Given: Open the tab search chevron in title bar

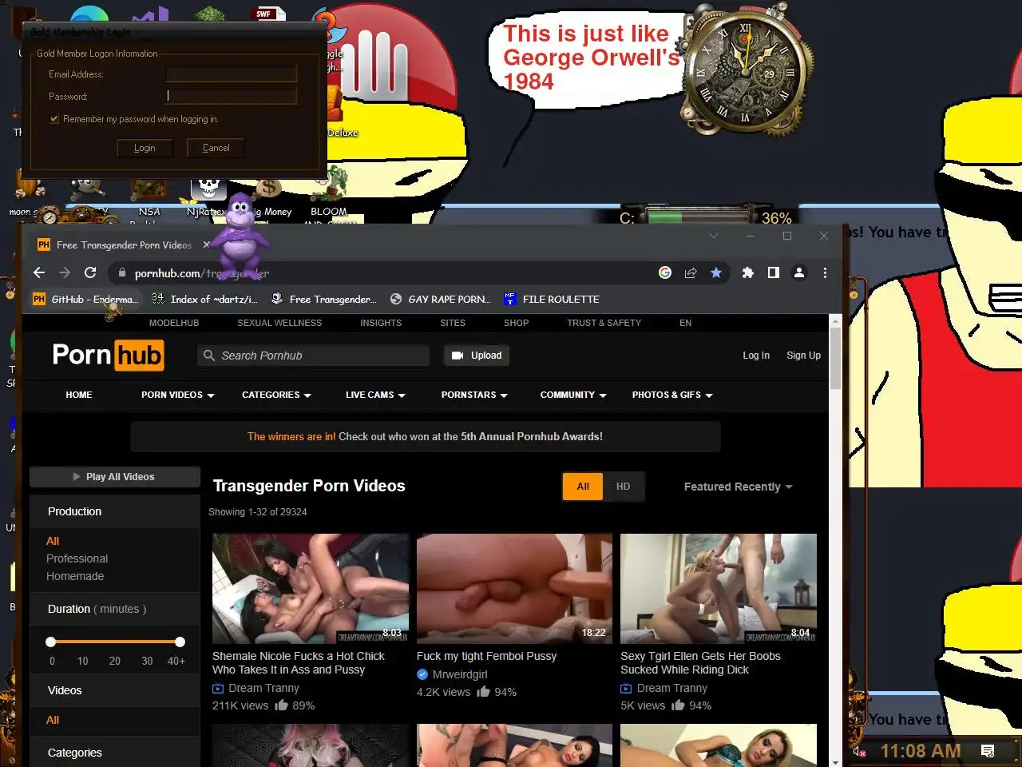Looking at the screenshot, I should coord(714,236).
